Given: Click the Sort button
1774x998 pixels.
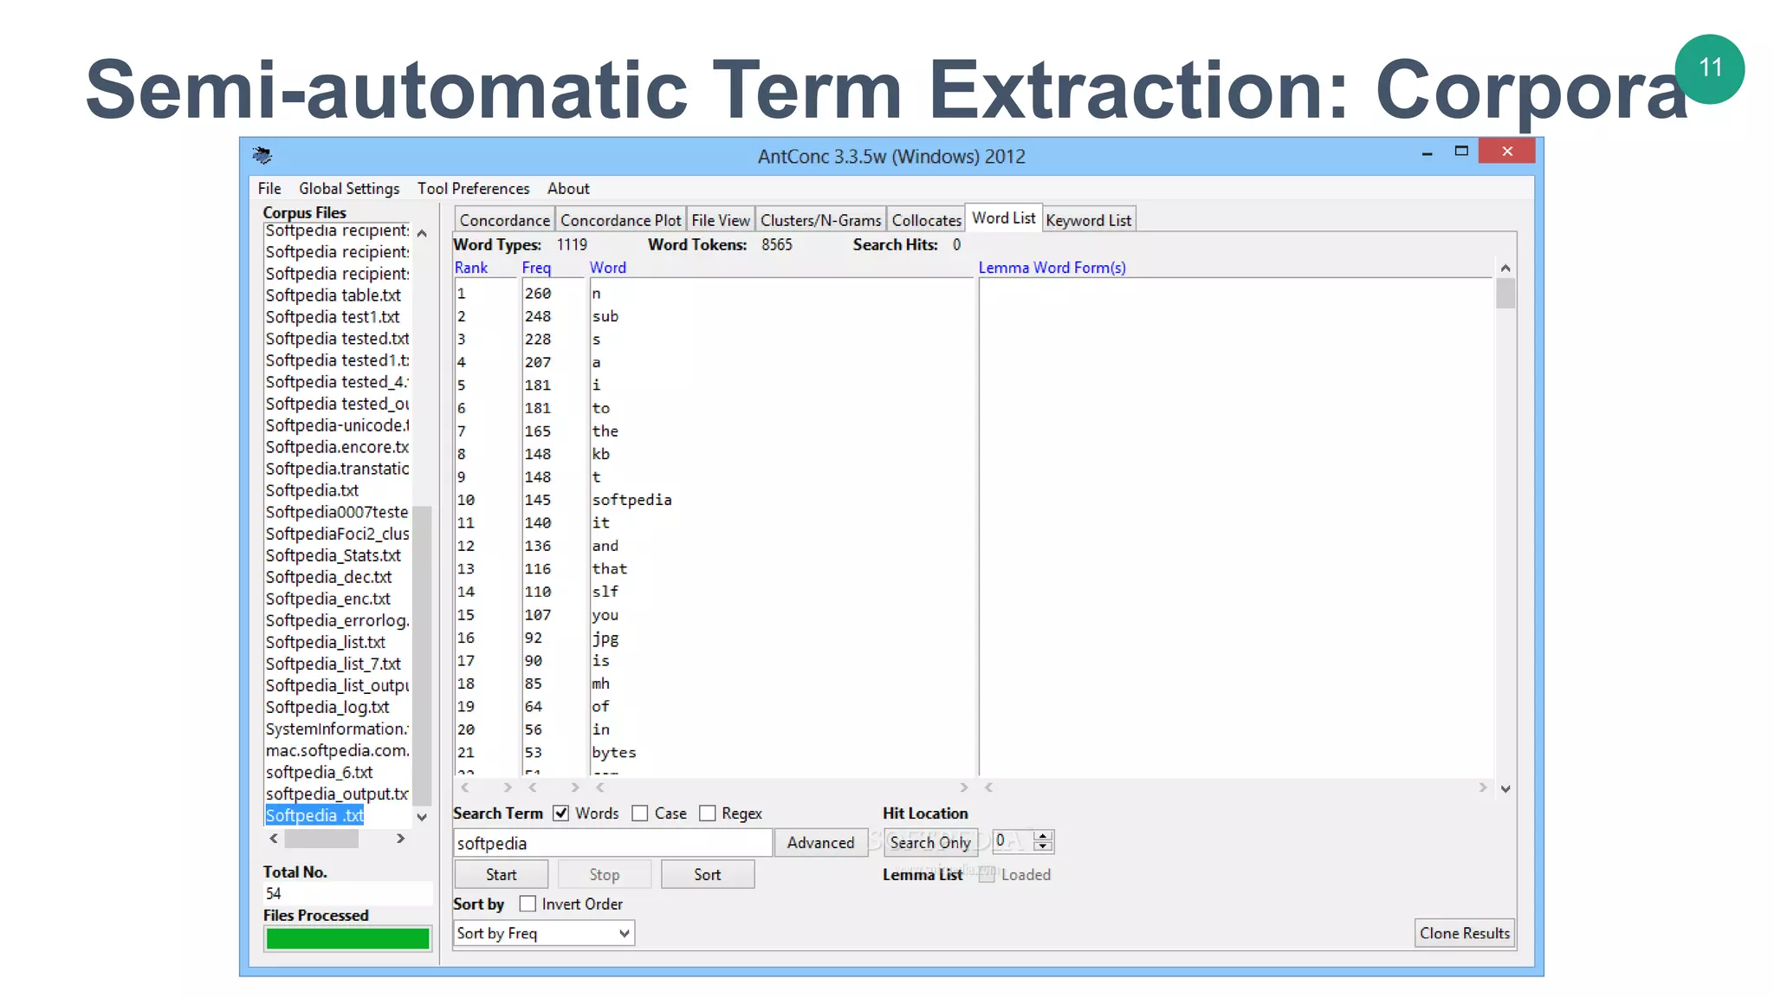Looking at the screenshot, I should [x=707, y=874].
